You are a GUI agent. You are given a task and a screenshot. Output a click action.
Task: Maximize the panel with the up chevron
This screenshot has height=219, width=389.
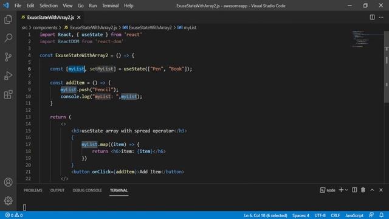coord(372,190)
